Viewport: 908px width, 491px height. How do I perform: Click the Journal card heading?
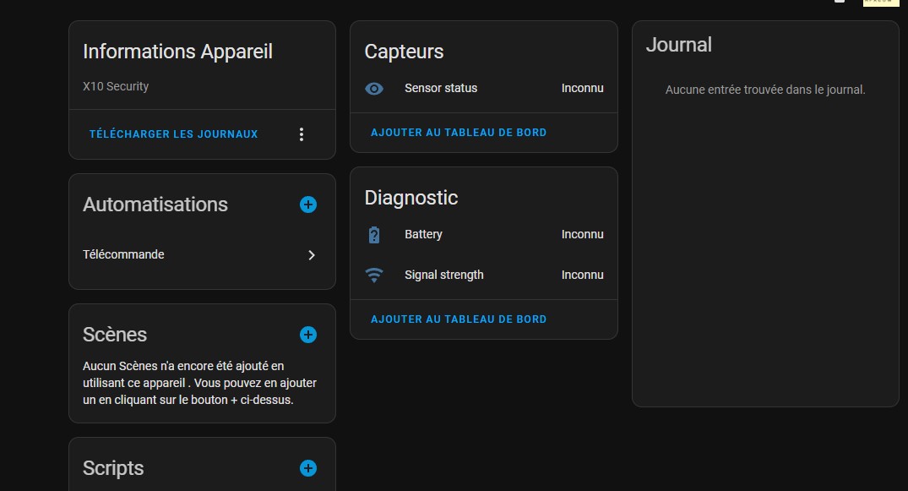(679, 45)
